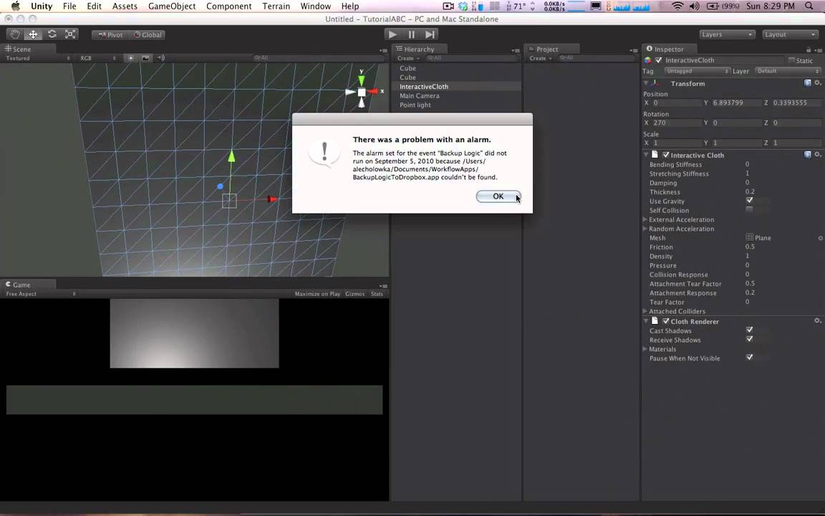
Task: Open the Transform component gear menu
Action: (x=818, y=82)
